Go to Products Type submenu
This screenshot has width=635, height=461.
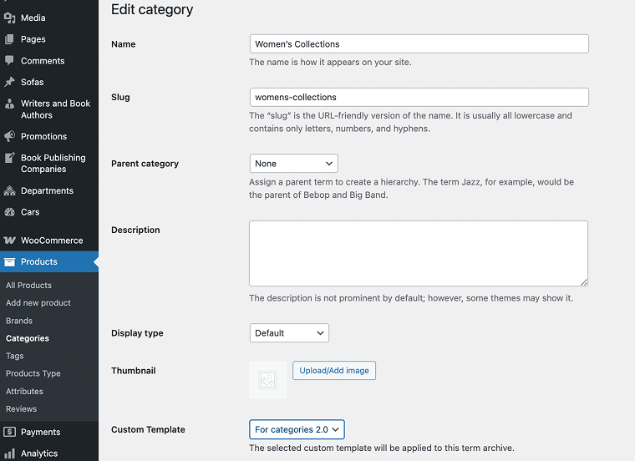[33, 373]
